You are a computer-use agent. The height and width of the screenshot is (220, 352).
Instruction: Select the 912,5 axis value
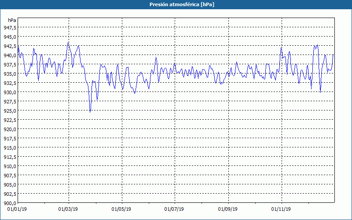coord(10,157)
